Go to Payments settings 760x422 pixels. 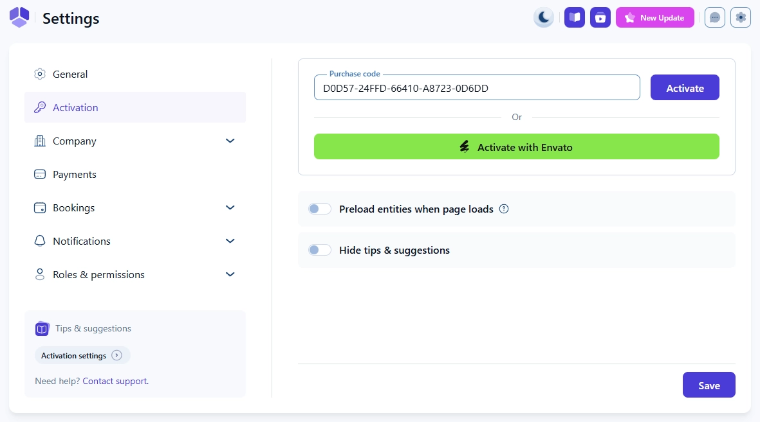75,174
